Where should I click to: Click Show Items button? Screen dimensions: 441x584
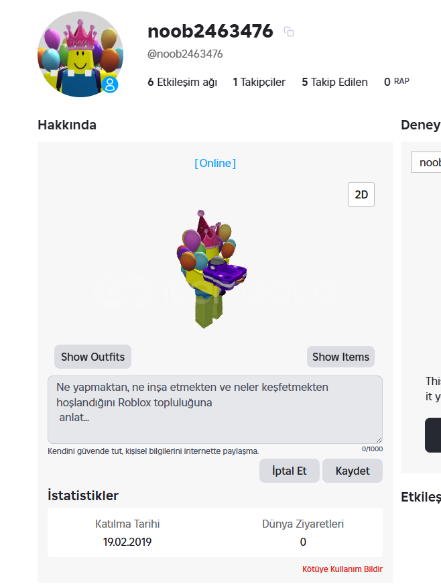(x=340, y=357)
